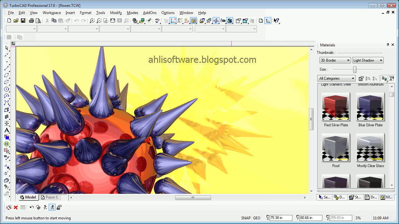This screenshot has height=224, width=399.
Task: Select the 3D Box tool in left toolbar
Action: (x=7, y=110)
